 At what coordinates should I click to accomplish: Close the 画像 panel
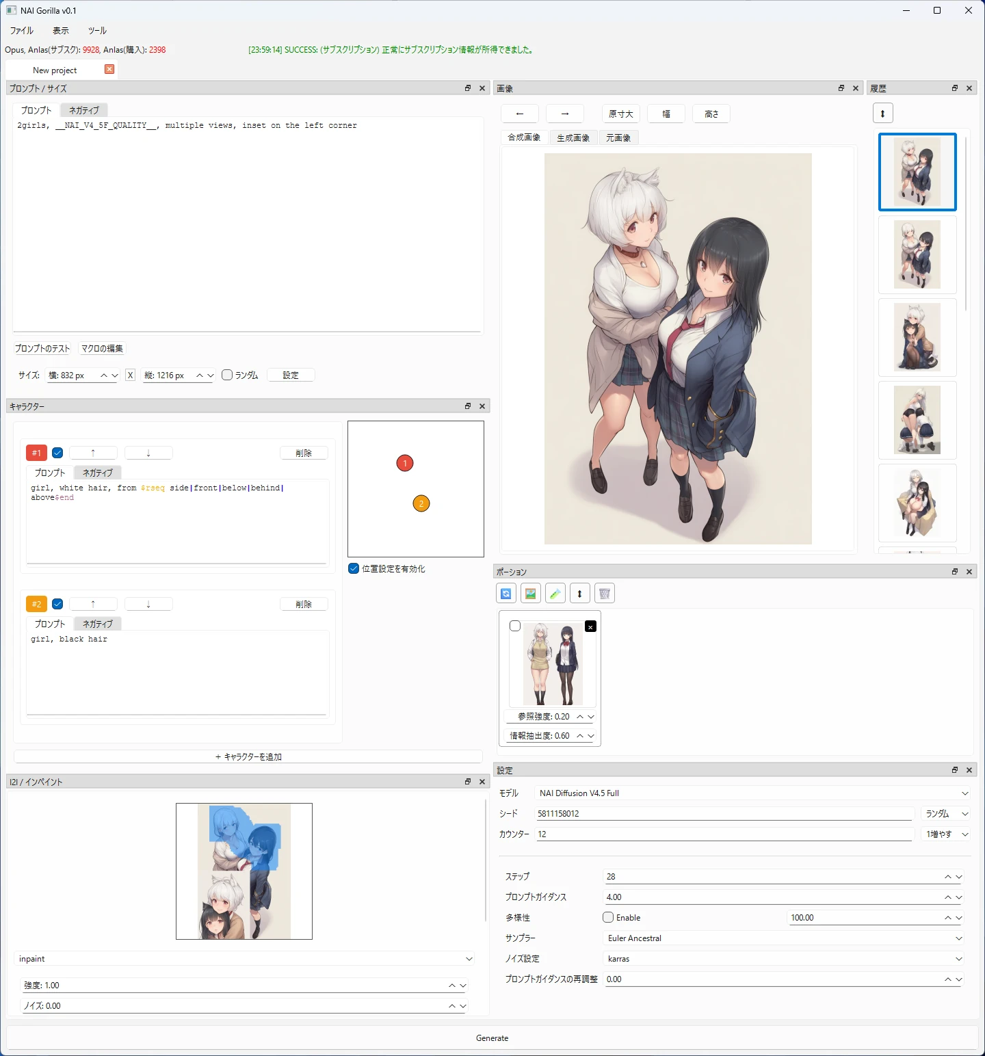tap(856, 88)
